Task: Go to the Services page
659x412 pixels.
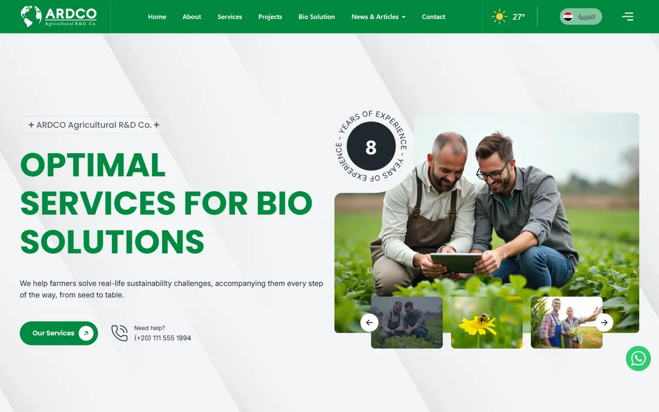Action: (x=229, y=17)
